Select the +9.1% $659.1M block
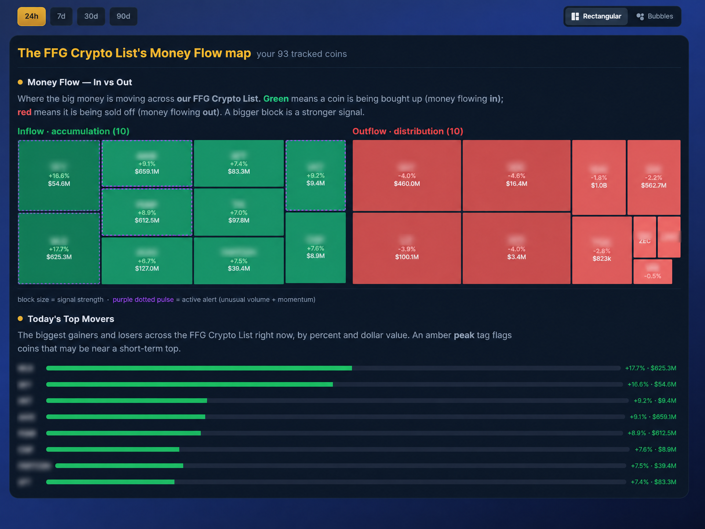Image resolution: width=705 pixels, height=529 pixels. point(147,163)
